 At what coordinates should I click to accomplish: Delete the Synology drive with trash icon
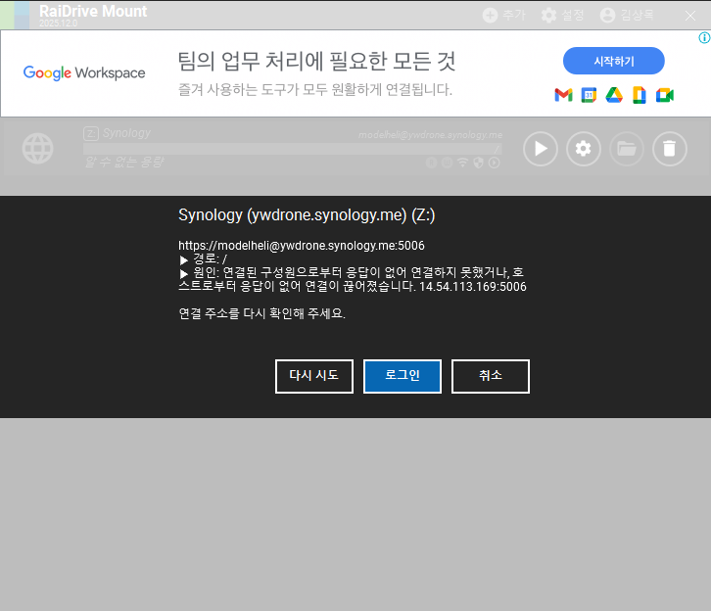[670, 149]
